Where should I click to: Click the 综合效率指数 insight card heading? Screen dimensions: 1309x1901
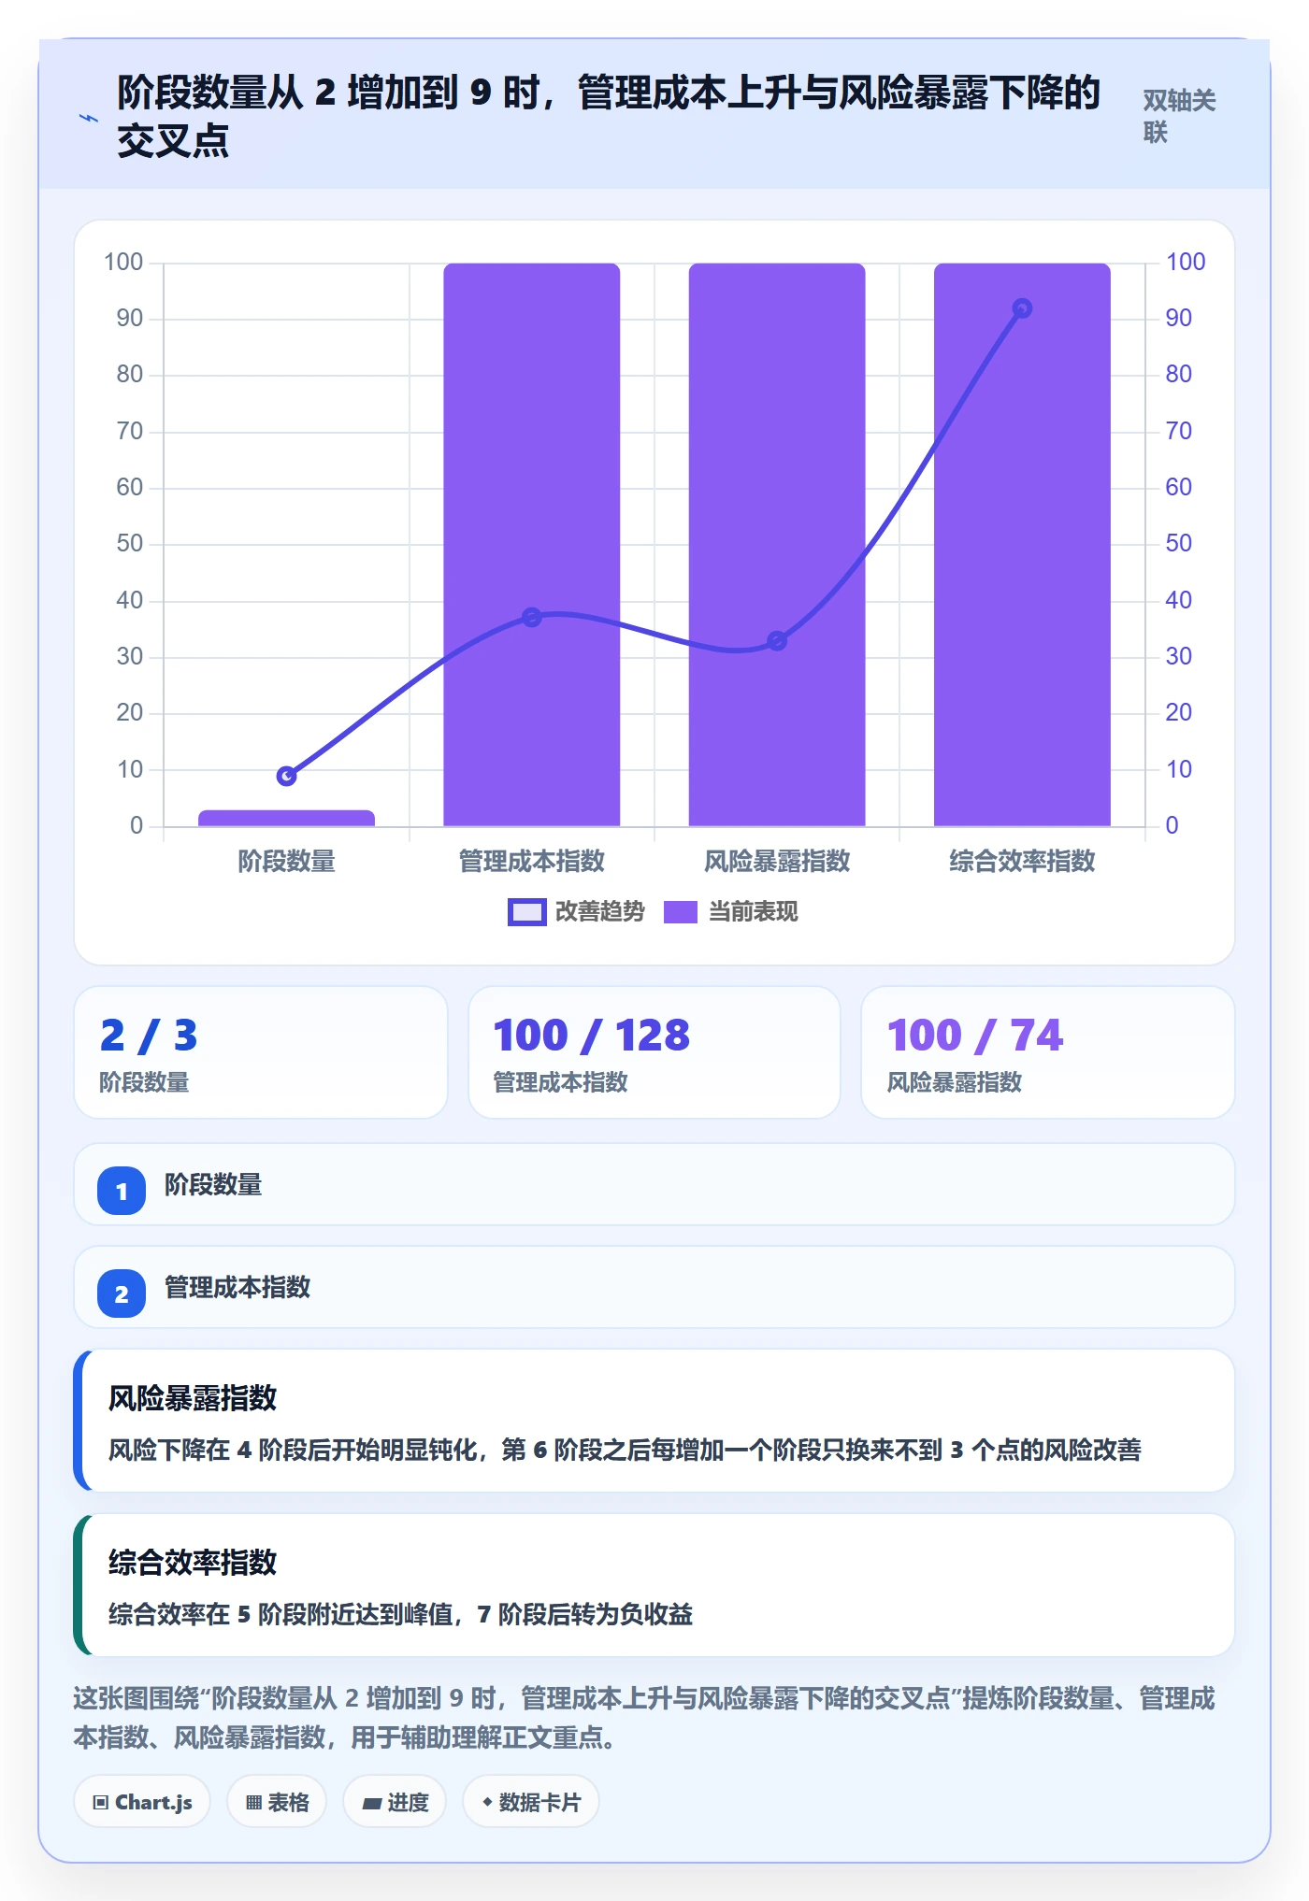tap(193, 1563)
